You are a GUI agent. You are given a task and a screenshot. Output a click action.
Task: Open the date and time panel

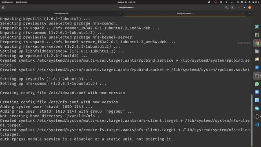[x=126, y=2]
